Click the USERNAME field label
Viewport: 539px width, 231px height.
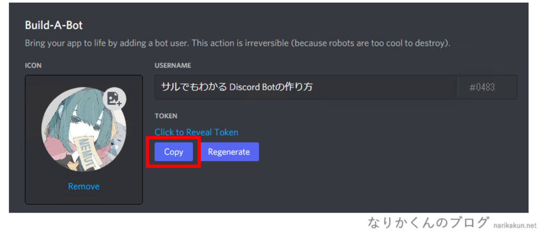(173, 65)
